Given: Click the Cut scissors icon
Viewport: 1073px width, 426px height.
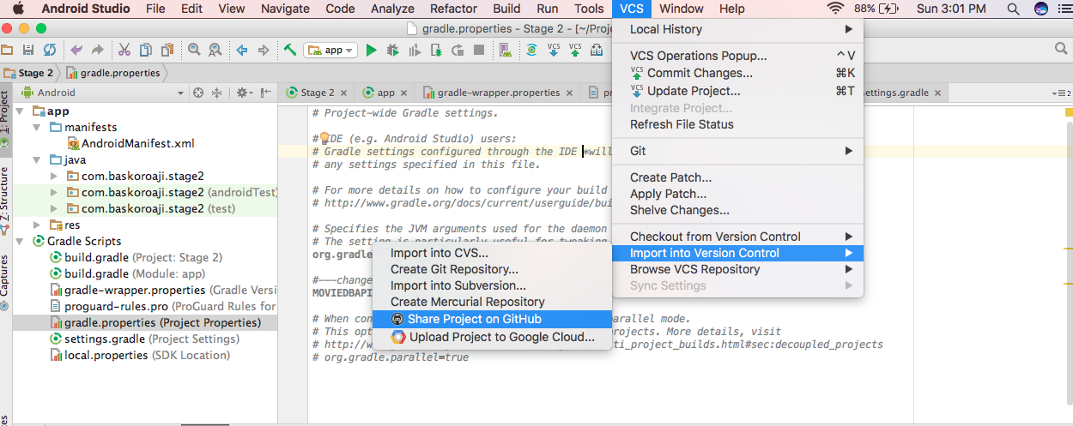Looking at the screenshot, I should [x=124, y=51].
